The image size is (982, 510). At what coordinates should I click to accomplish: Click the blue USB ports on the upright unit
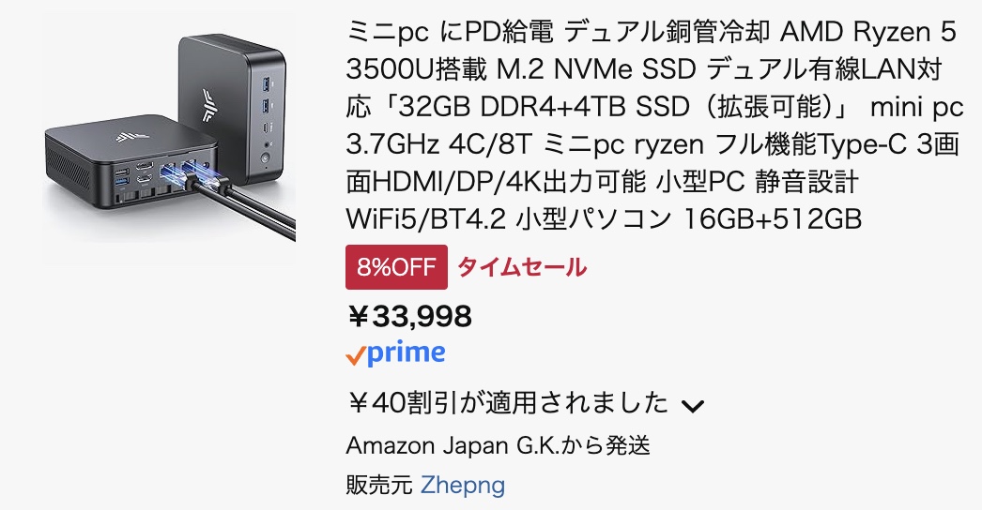point(268,94)
